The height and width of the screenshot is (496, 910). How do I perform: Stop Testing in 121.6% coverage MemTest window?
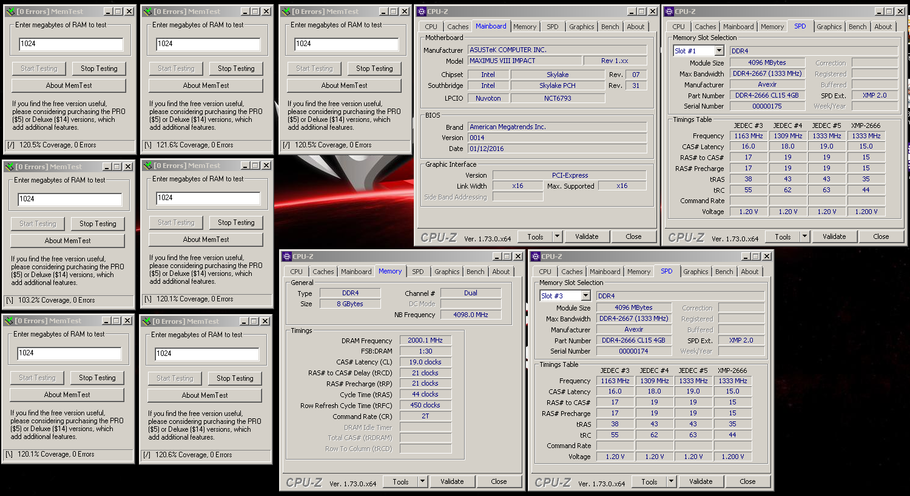pyautogui.click(x=236, y=69)
